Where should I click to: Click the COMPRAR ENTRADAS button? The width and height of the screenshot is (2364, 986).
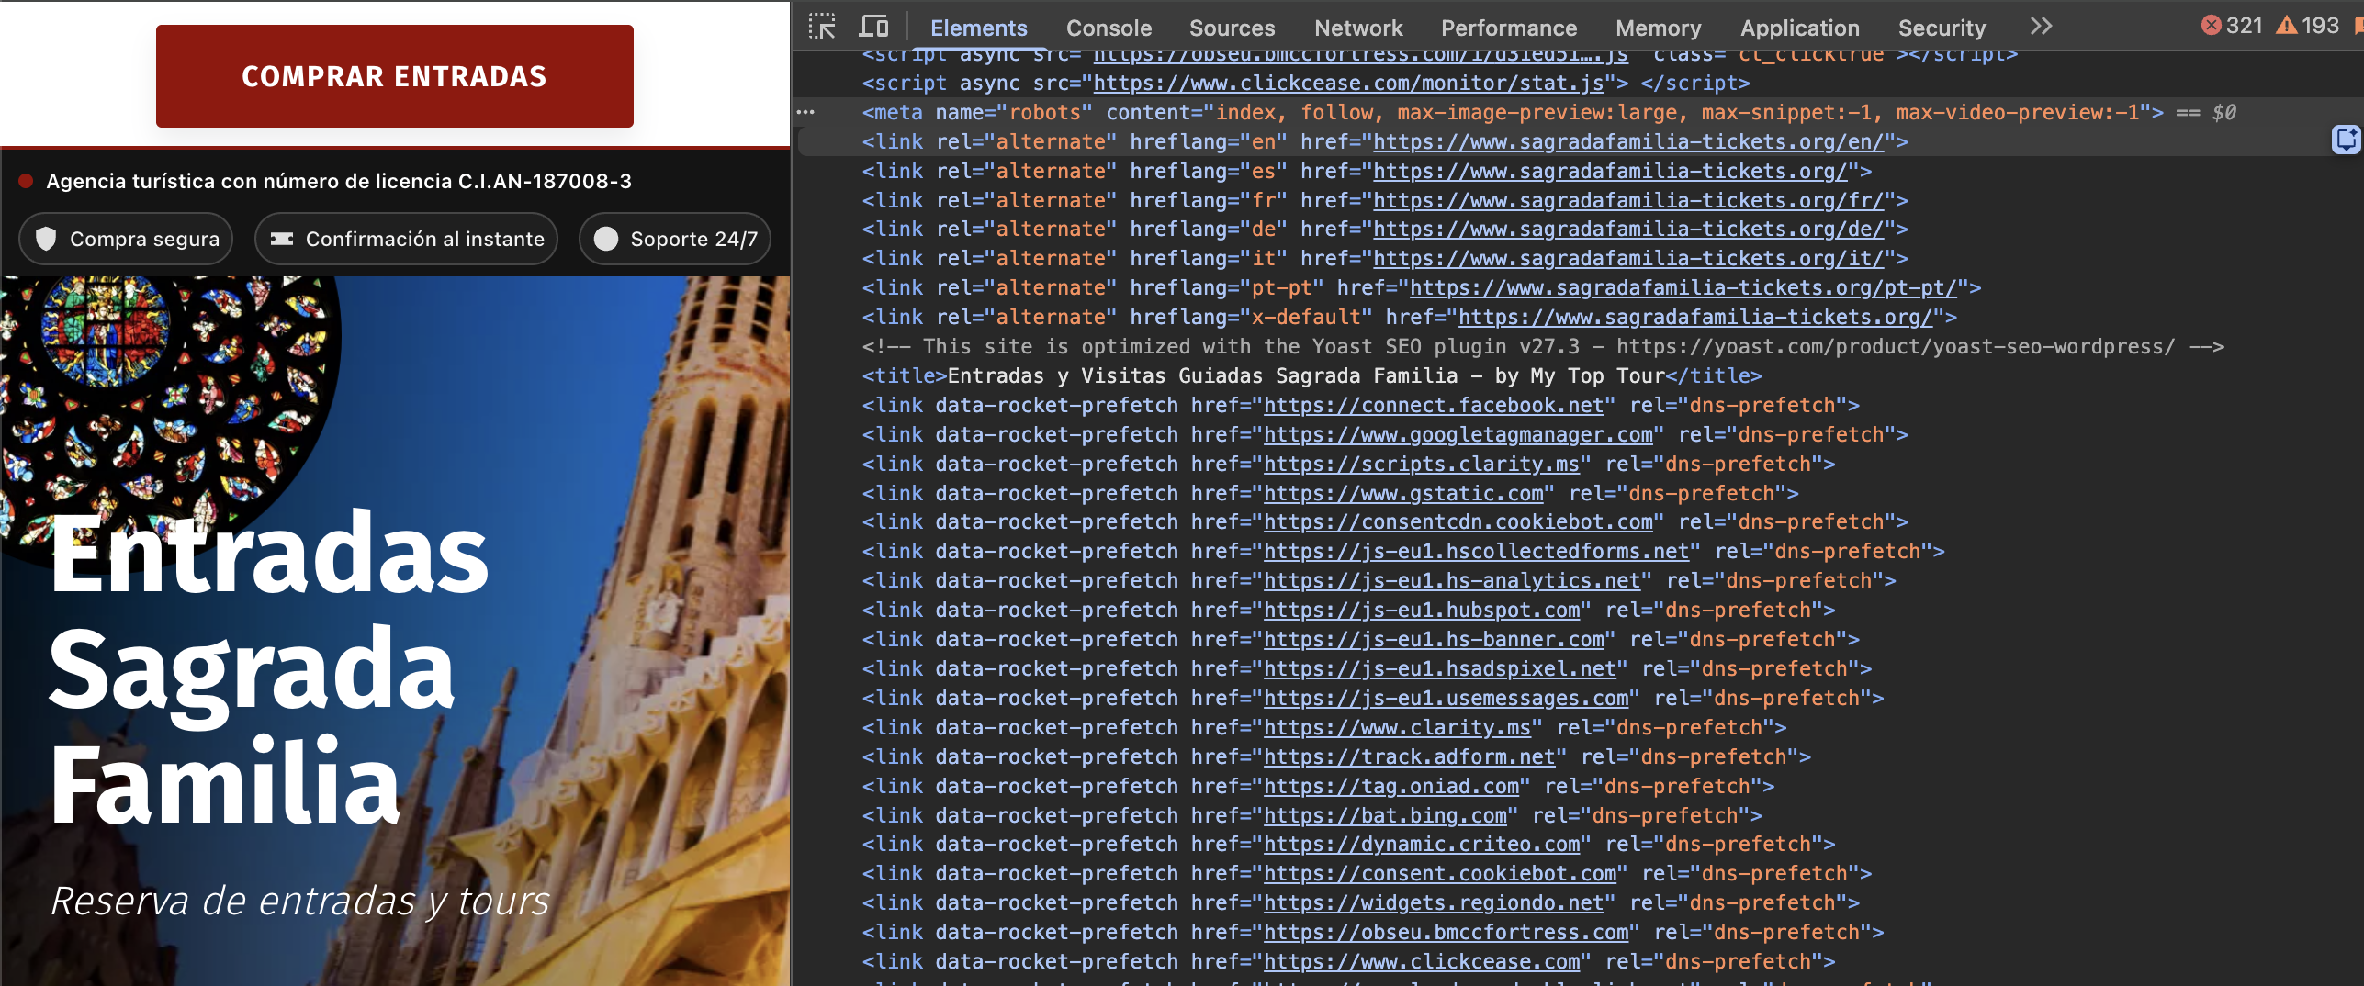(x=394, y=75)
